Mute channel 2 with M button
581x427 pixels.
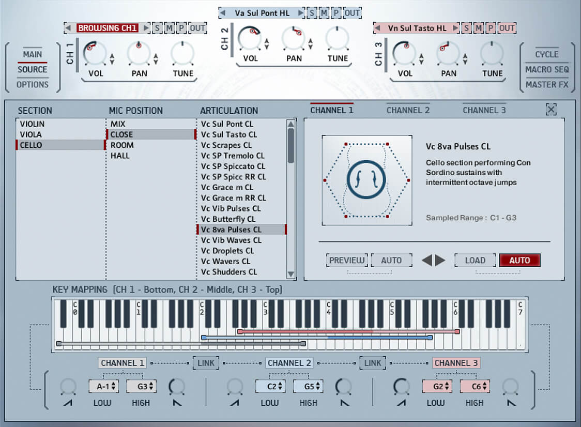coord(325,13)
